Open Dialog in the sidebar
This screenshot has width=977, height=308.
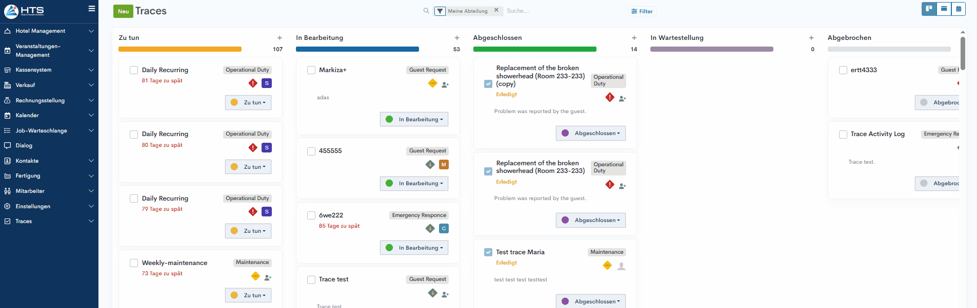(x=24, y=146)
